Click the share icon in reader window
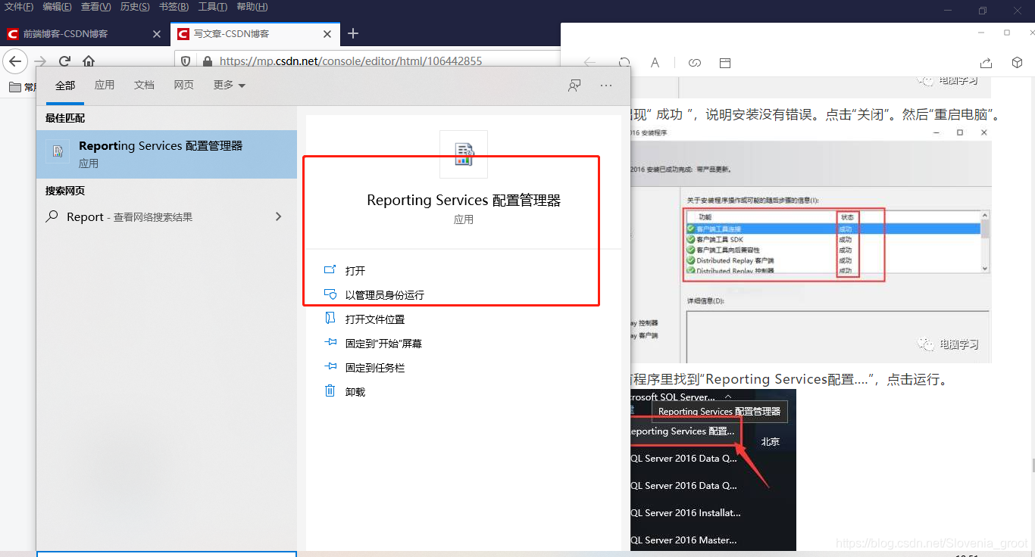1035x557 pixels. pos(986,63)
